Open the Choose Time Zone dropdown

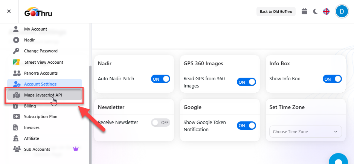coord(305,132)
